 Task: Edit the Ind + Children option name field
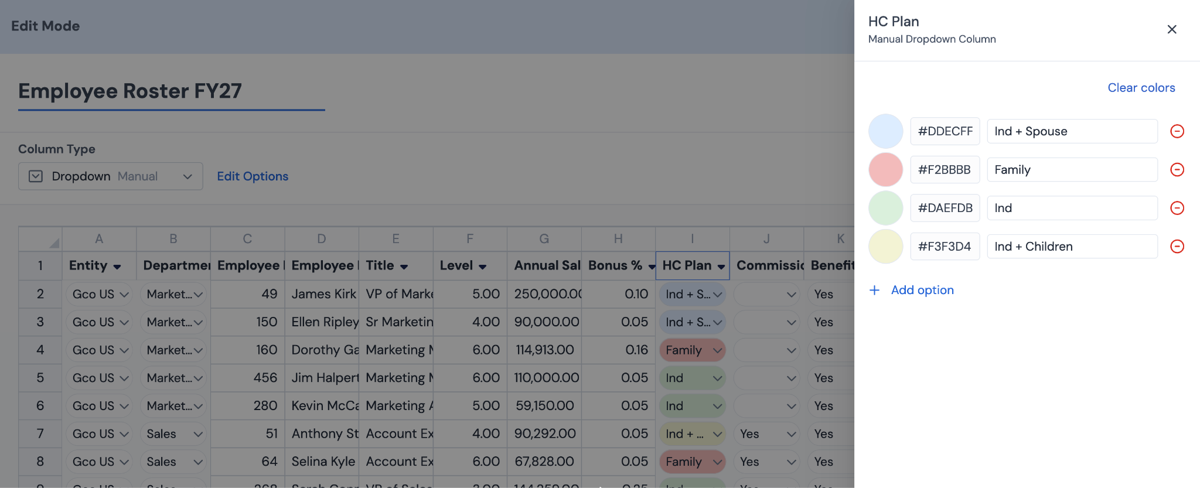click(x=1072, y=247)
